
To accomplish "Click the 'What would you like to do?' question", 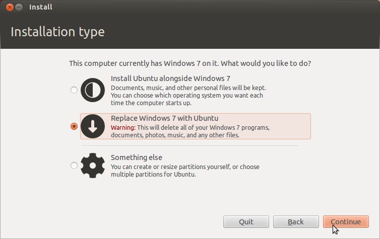I will [266, 63].
